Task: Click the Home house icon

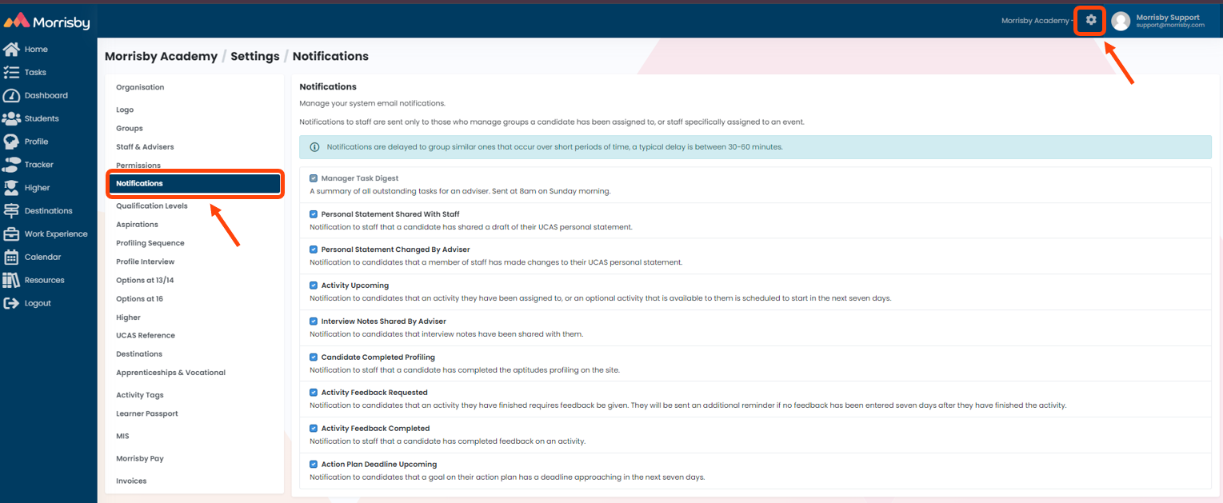Action: pyautogui.click(x=11, y=49)
